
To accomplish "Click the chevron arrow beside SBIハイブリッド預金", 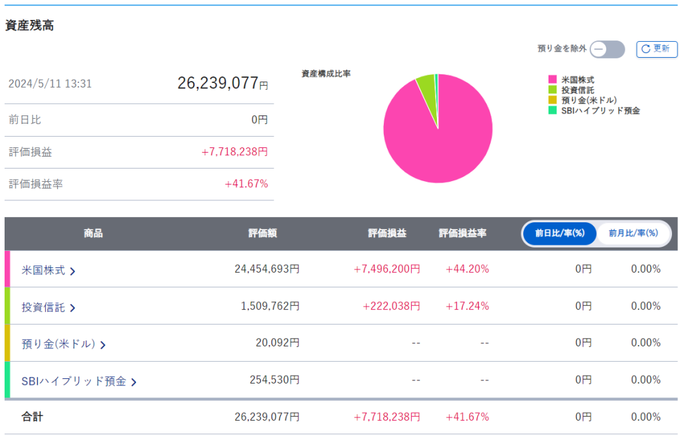I will [x=134, y=382].
